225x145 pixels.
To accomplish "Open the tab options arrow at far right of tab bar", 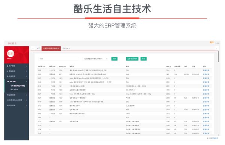I will click(216, 49).
